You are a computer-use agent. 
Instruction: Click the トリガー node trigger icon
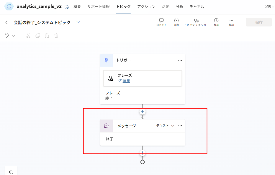106,60
